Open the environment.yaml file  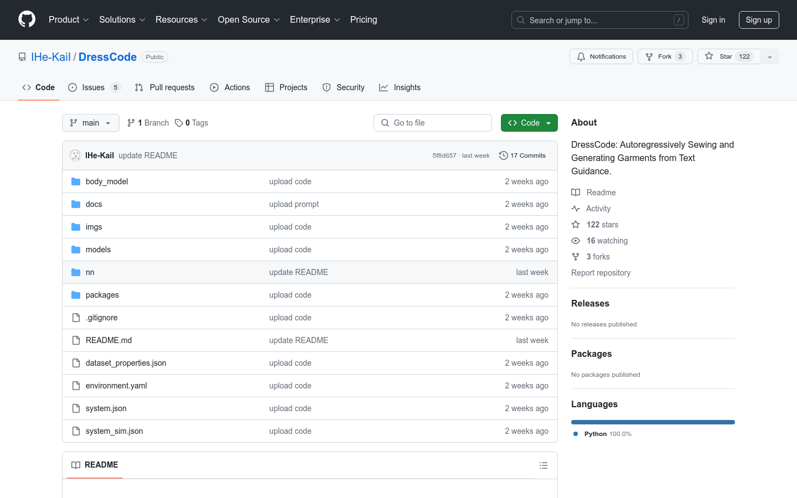pyautogui.click(x=116, y=386)
